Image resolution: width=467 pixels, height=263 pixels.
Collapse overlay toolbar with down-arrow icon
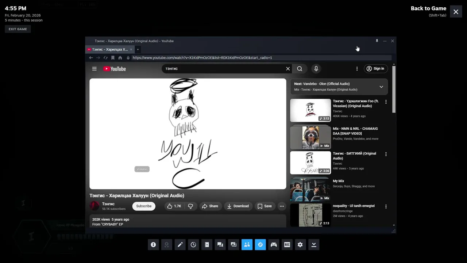[x=314, y=245]
